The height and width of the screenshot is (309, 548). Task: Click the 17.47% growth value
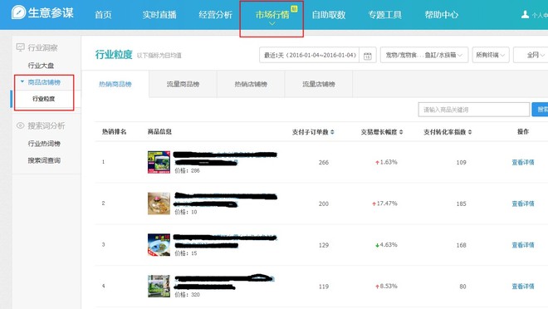pos(387,204)
